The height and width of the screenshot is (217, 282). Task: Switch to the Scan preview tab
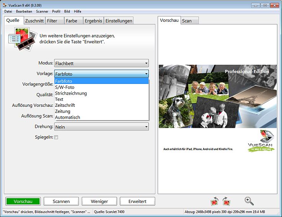tap(190, 21)
